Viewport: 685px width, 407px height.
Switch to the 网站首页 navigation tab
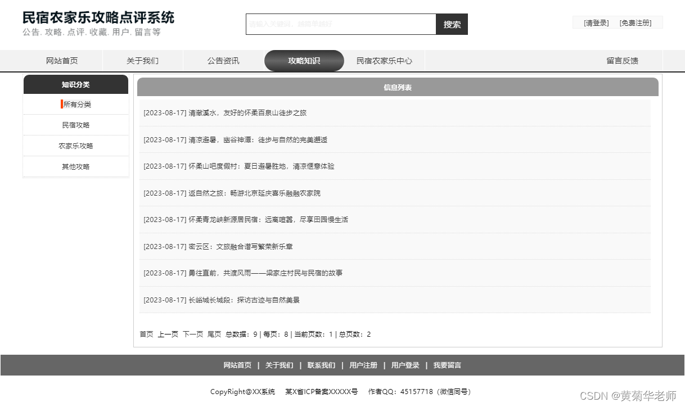(x=62, y=61)
